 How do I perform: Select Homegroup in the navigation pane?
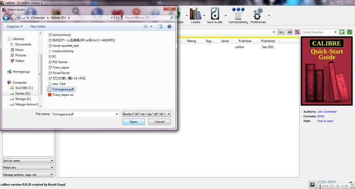tap(21, 71)
